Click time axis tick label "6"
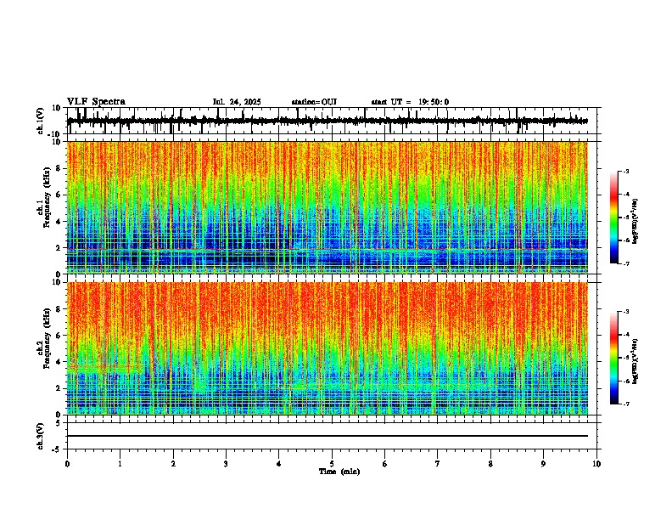The width and height of the screenshot is (672, 520). click(x=385, y=464)
